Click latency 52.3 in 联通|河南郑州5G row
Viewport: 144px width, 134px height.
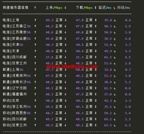click(x=108, y=76)
